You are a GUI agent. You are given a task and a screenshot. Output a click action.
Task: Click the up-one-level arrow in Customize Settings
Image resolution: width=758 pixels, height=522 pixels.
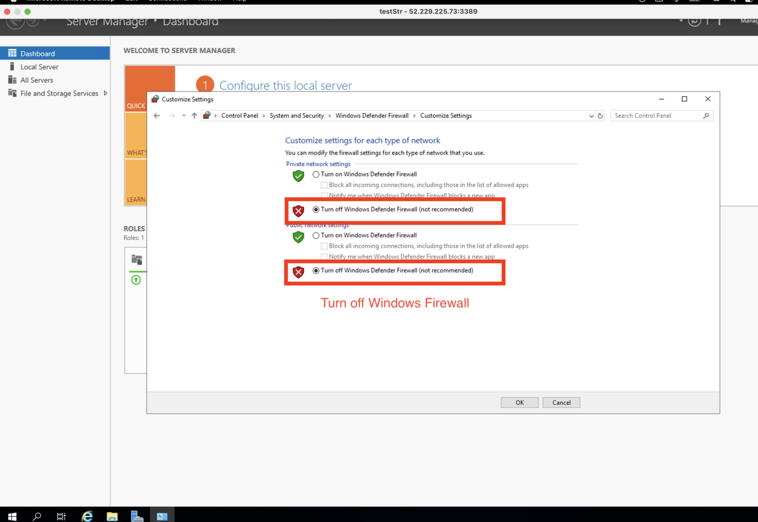coord(194,115)
